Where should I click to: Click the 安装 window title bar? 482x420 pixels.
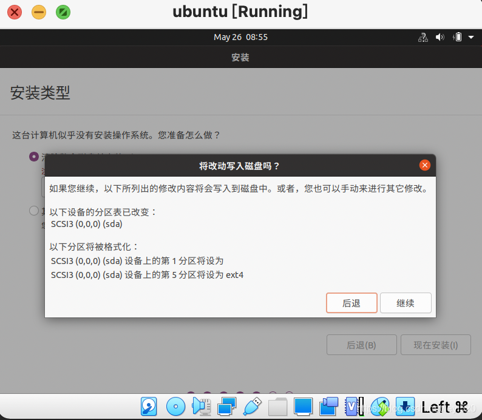[x=240, y=57]
